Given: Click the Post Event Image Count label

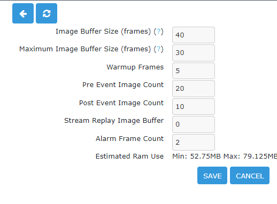Looking at the screenshot, I should pos(121,103).
